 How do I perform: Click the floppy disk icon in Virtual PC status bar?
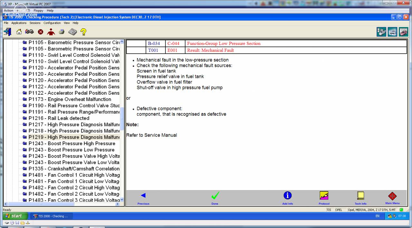17,223
